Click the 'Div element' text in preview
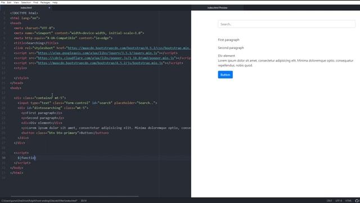The height and width of the screenshot is (203, 360). point(226,56)
